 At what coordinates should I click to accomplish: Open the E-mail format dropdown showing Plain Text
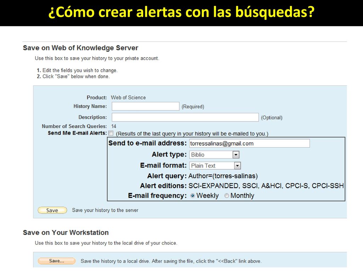pyautogui.click(x=215, y=166)
